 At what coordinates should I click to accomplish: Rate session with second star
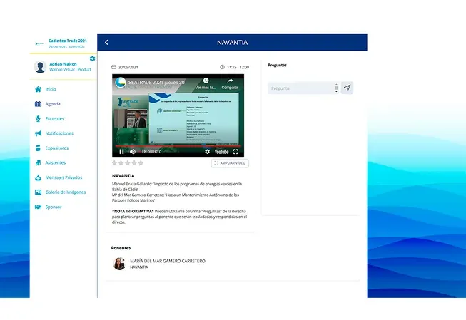[121, 163]
